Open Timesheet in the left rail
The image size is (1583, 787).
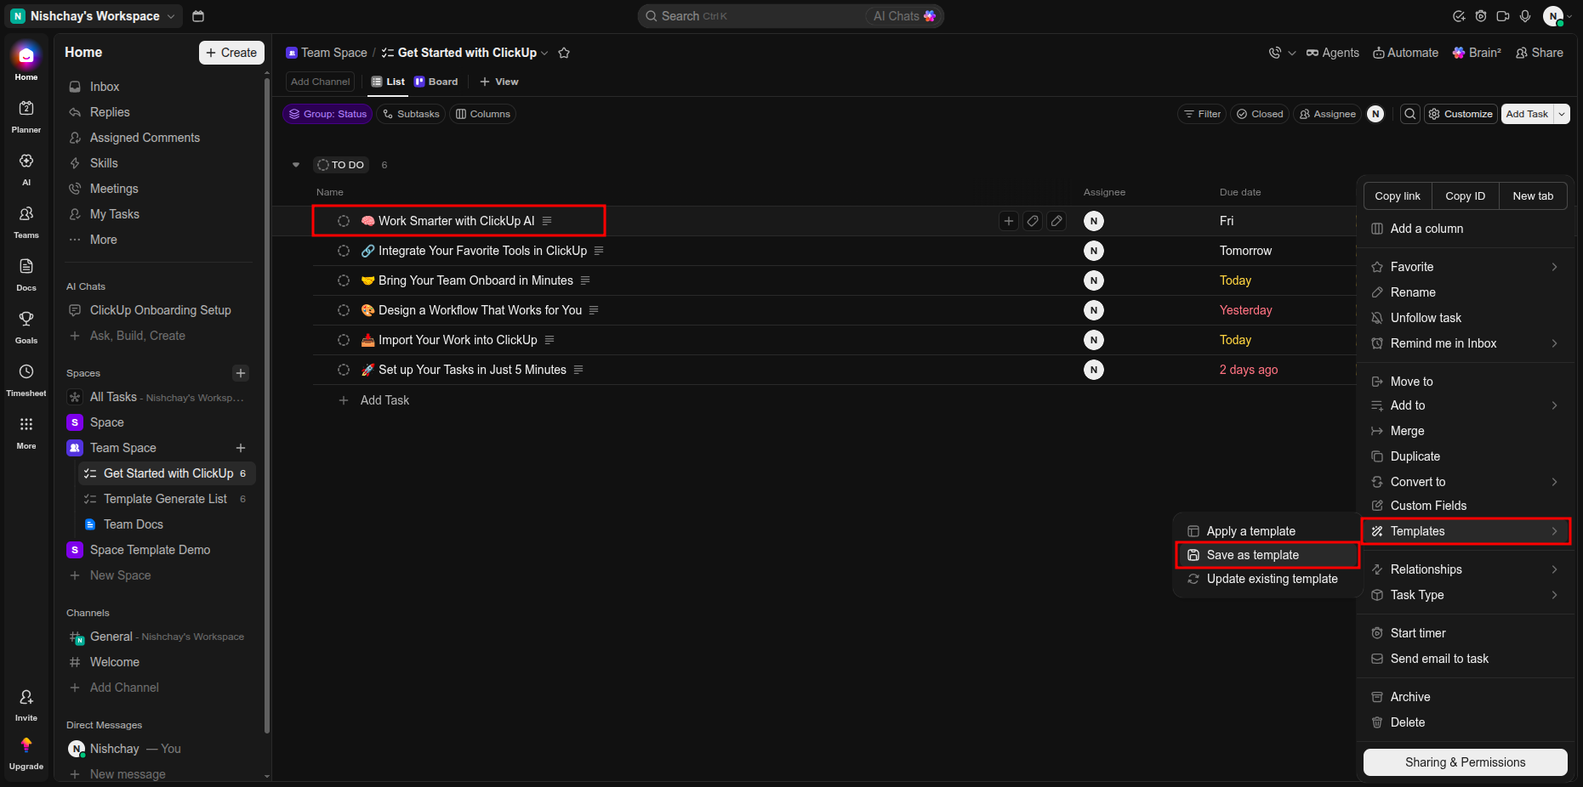[26, 380]
